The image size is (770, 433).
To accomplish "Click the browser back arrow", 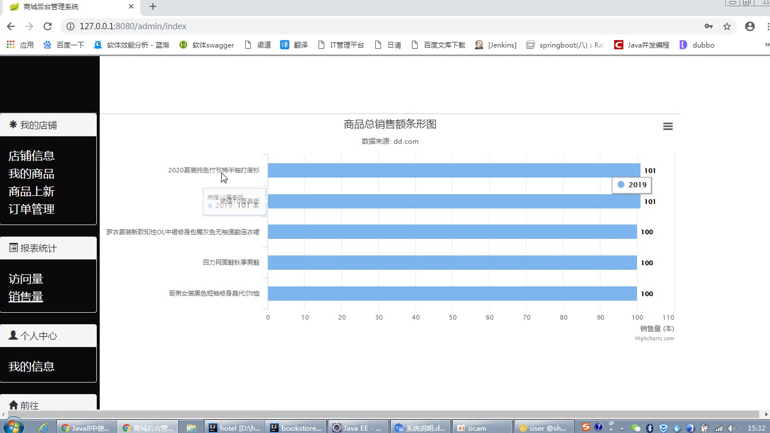I will point(11,26).
